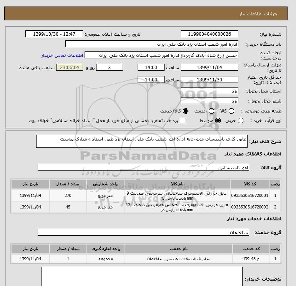Viewport: 296px width, 286px height.
Task: Select the کالا/خدمت radio button
Action: tap(186, 111)
